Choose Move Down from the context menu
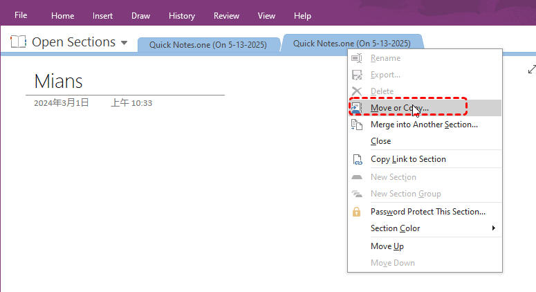 tap(425, 263)
